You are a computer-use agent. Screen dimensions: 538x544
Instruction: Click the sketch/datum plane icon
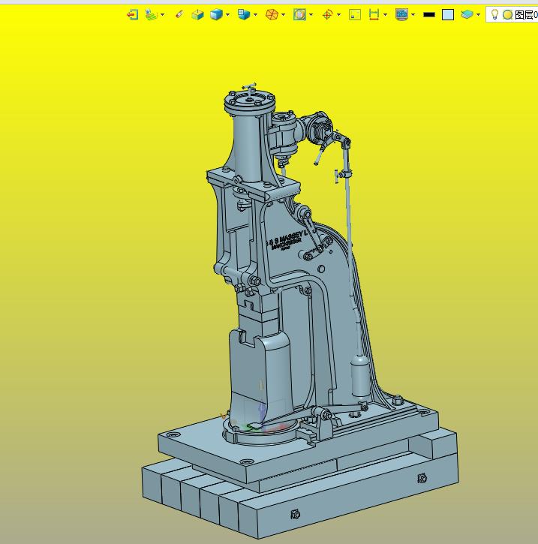click(x=151, y=14)
